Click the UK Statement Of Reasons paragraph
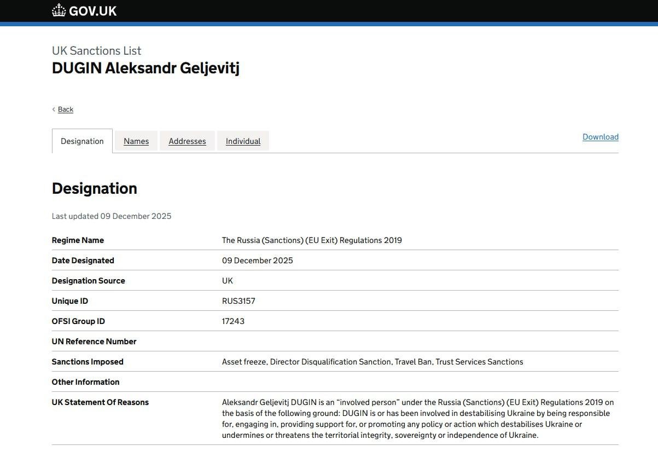The width and height of the screenshot is (658, 451). pos(418,419)
